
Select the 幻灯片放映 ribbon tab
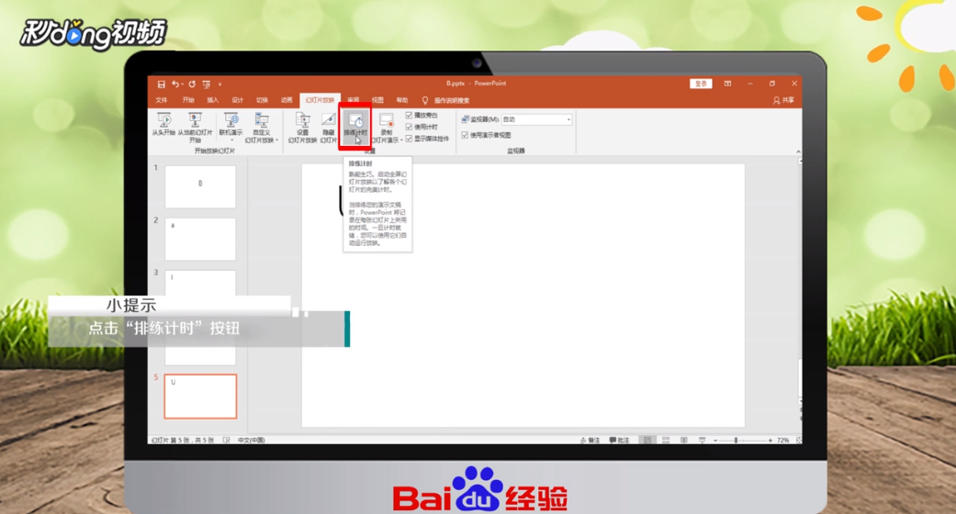click(x=321, y=100)
